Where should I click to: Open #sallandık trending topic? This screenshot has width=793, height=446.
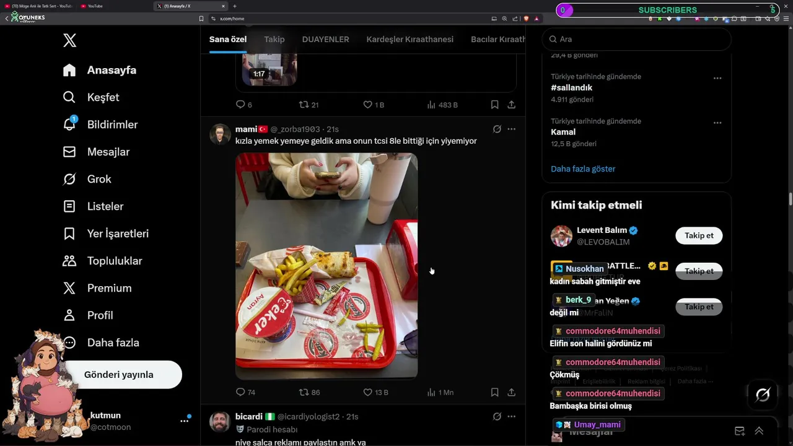pos(572,88)
